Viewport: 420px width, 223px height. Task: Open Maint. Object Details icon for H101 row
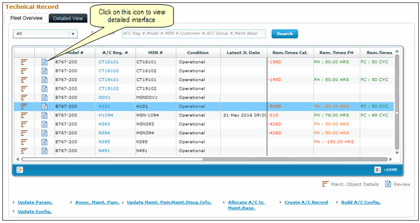tap(24, 106)
